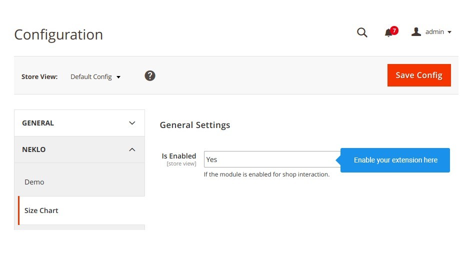
Task: Click the 'Store View:' label
Action: pyautogui.click(x=39, y=76)
